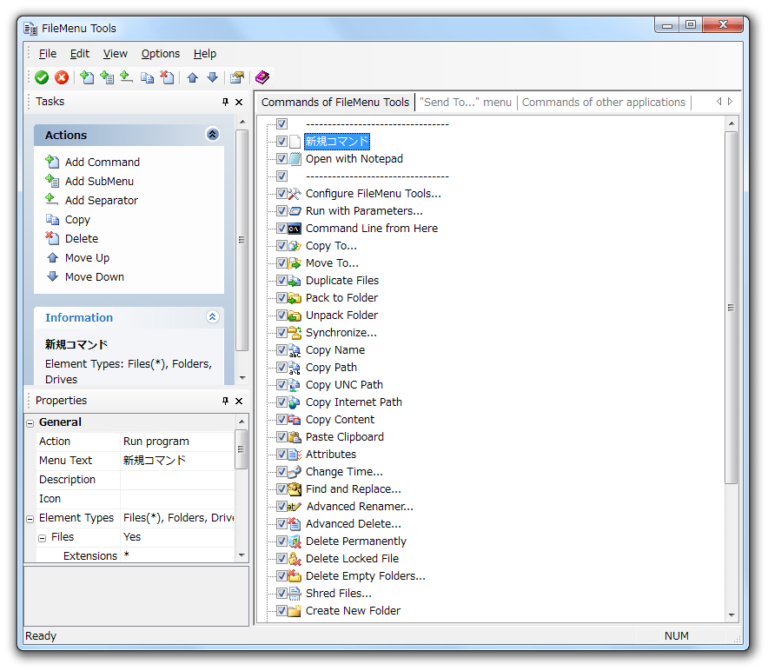Click the Export/Import settings toolbar icon
Viewport: 768px width, 671px height.
coord(237,77)
